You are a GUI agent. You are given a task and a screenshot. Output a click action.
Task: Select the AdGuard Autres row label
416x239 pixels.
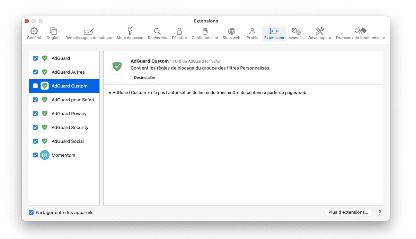point(68,72)
